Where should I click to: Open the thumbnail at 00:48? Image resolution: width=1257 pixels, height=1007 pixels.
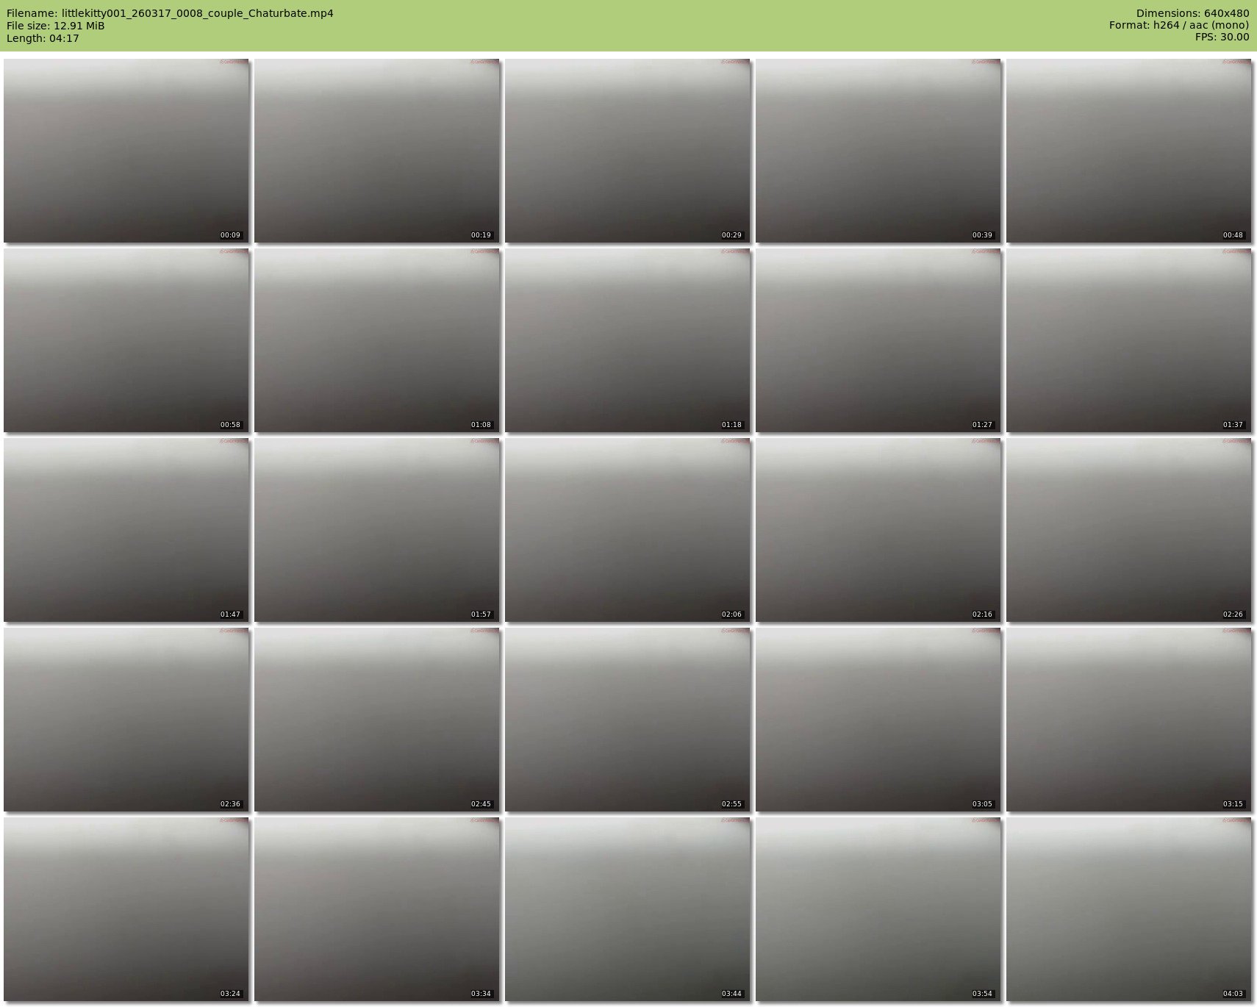pyautogui.click(x=1128, y=151)
